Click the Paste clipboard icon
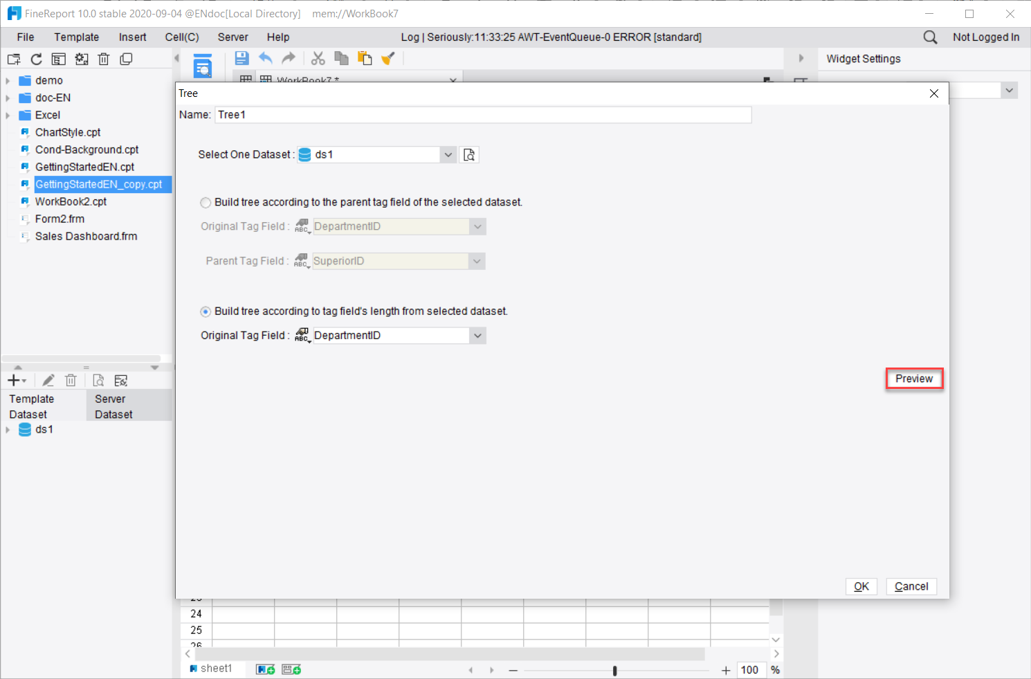The image size is (1031, 679). click(x=365, y=58)
